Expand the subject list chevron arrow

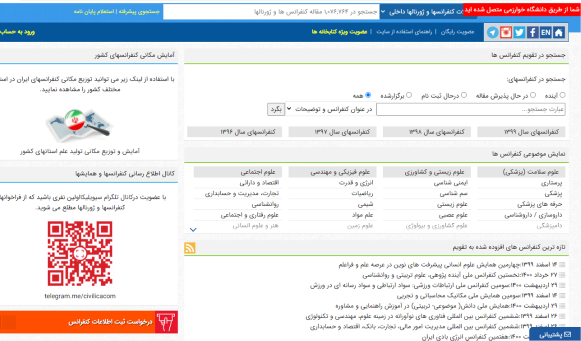click(193, 230)
